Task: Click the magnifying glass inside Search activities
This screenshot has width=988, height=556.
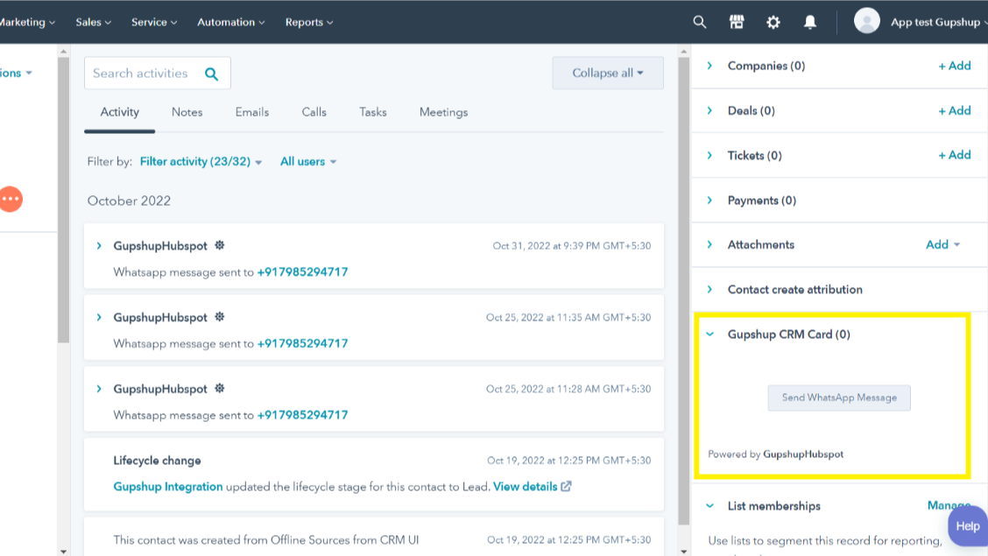Action: pyautogui.click(x=211, y=74)
